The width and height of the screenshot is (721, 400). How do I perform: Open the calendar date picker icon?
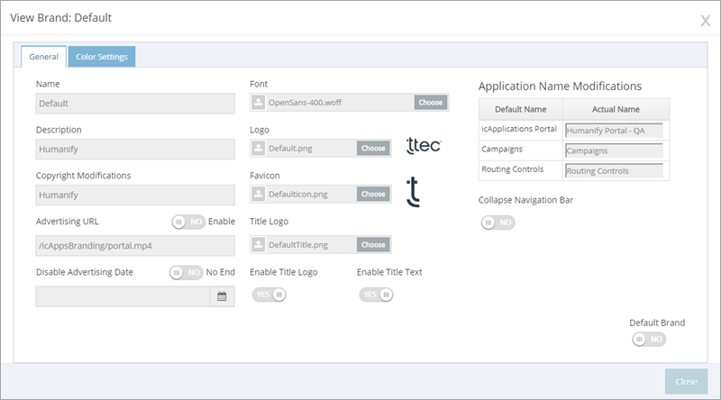point(222,296)
